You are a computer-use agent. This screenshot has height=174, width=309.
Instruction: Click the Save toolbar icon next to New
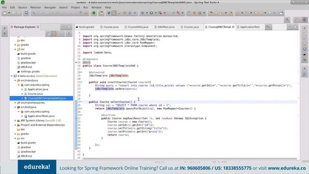pos(14,13)
